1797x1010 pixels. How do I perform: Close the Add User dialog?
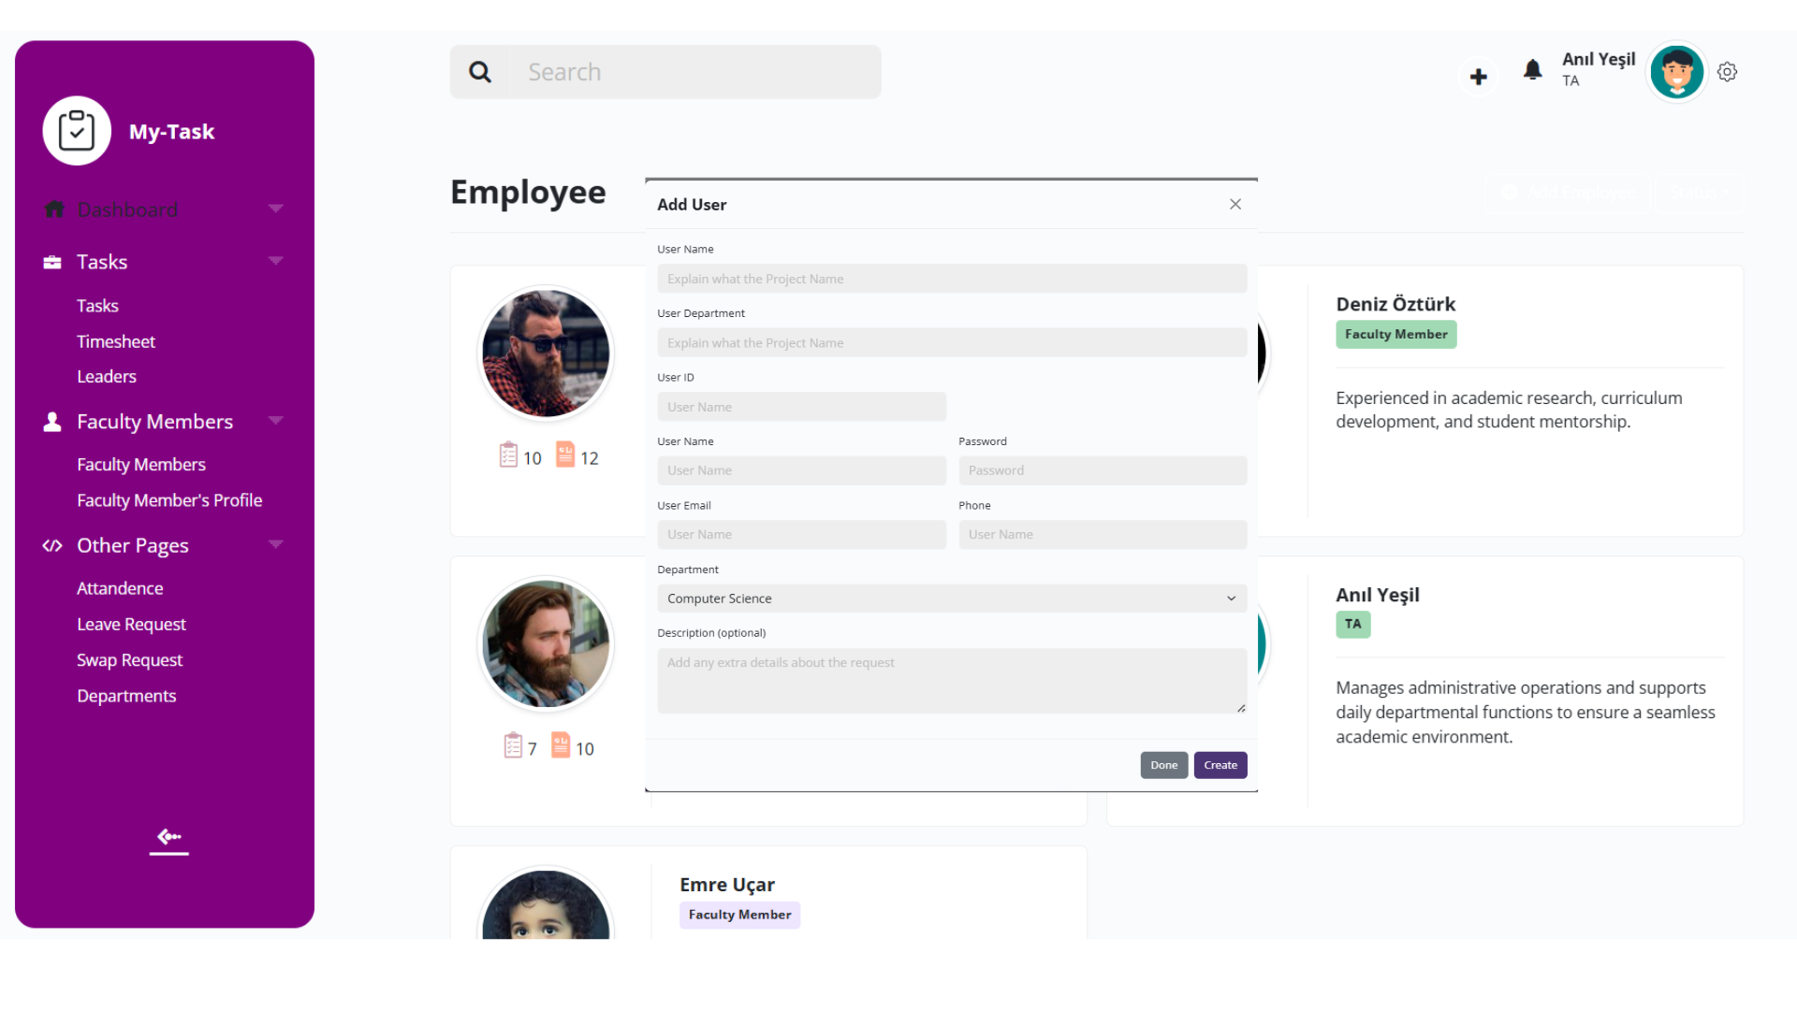1235,204
